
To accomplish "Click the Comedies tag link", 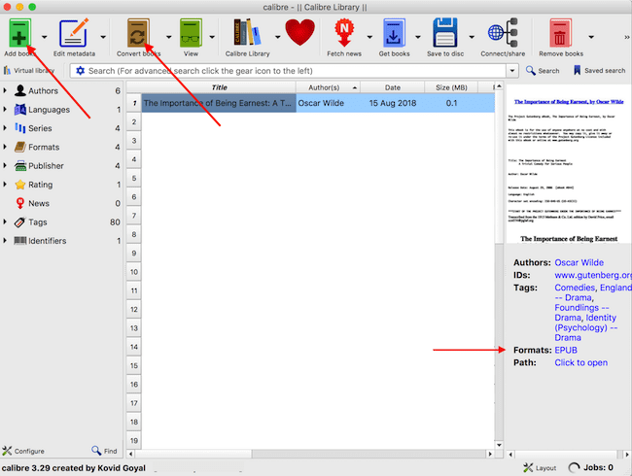I will [x=575, y=288].
